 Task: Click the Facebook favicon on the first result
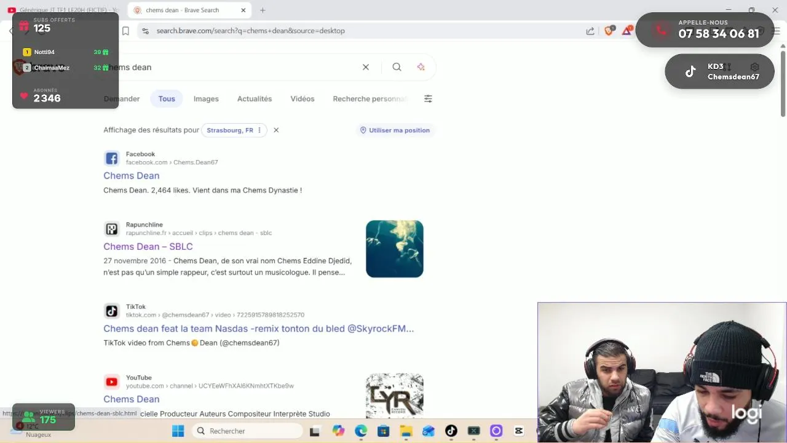pyautogui.click(x=111, y=158)
